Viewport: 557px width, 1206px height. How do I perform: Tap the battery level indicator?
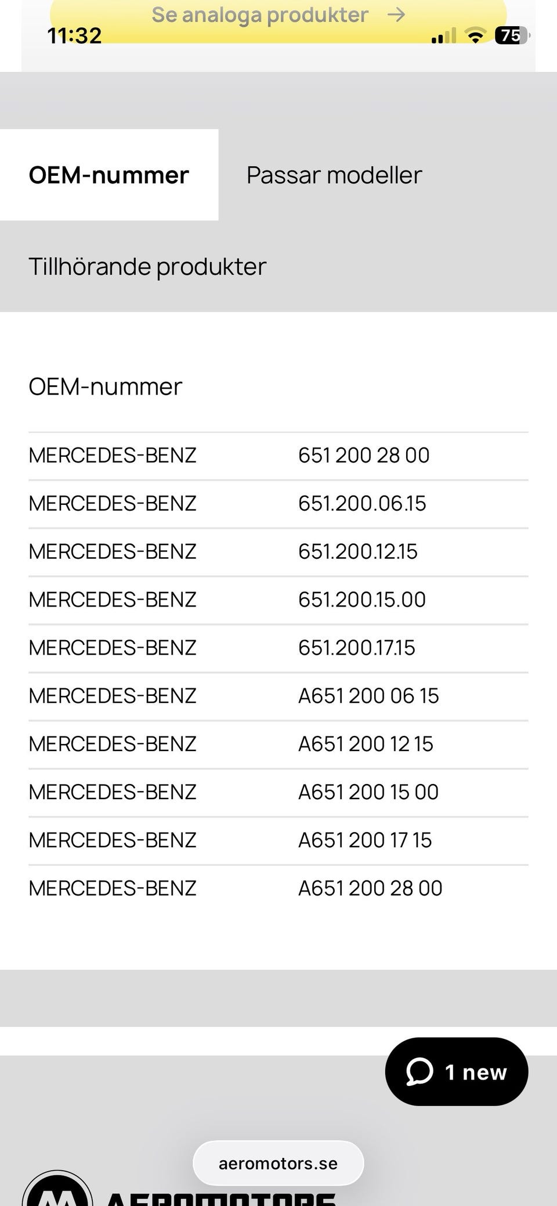tap(511, 35)
